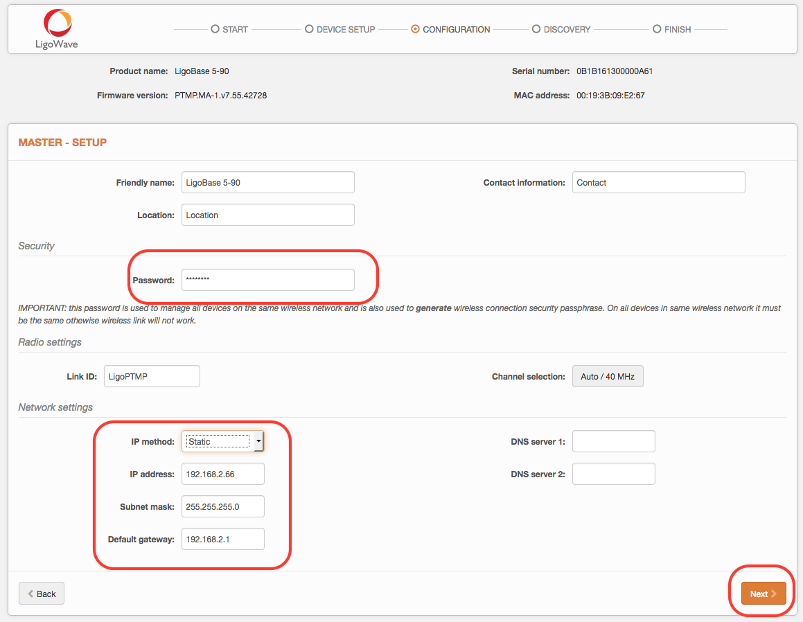803x622 pixels.
Task: Click the Default gateway field
Action: 222,539
